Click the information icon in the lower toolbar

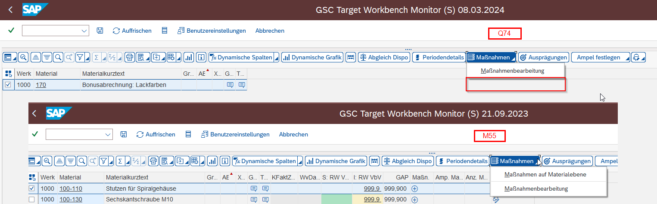tap(224, 161)
